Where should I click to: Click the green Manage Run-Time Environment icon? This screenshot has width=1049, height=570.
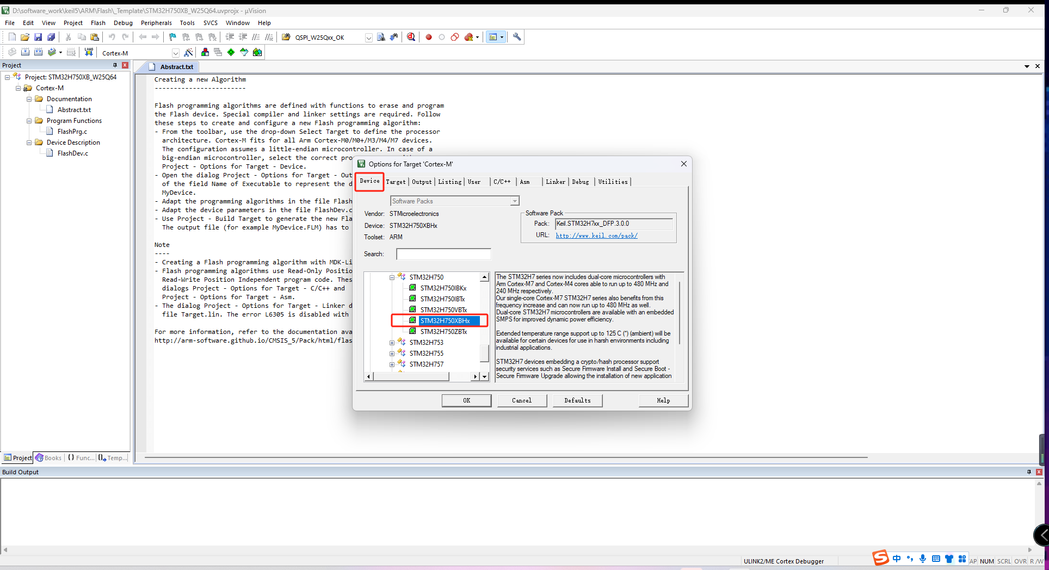click(x=231, y=52)
